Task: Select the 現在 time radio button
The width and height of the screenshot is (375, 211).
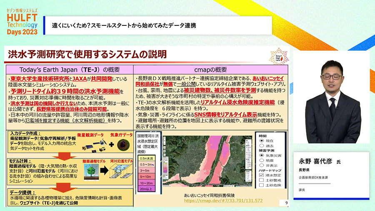Action: tap(261, 141)
